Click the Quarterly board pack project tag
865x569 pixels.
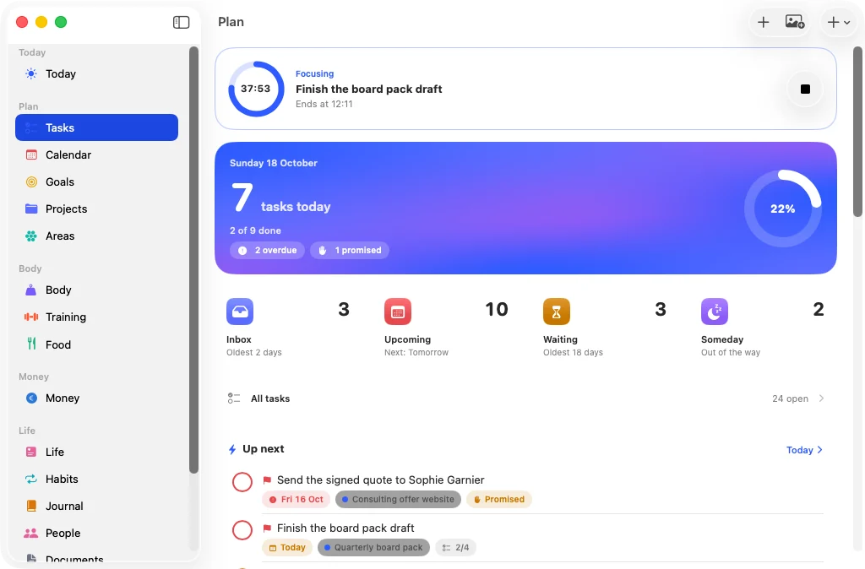coord(373,548)
